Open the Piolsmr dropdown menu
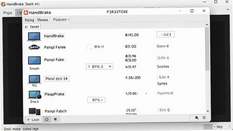 pyautogui.click(x=61, y=20)
